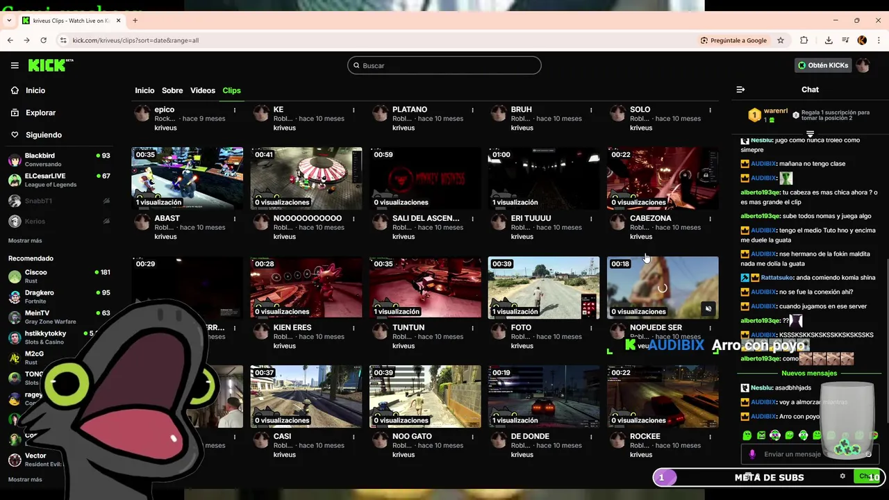Open options menu for the TUNTUN clip

click(x=472, y=328)
